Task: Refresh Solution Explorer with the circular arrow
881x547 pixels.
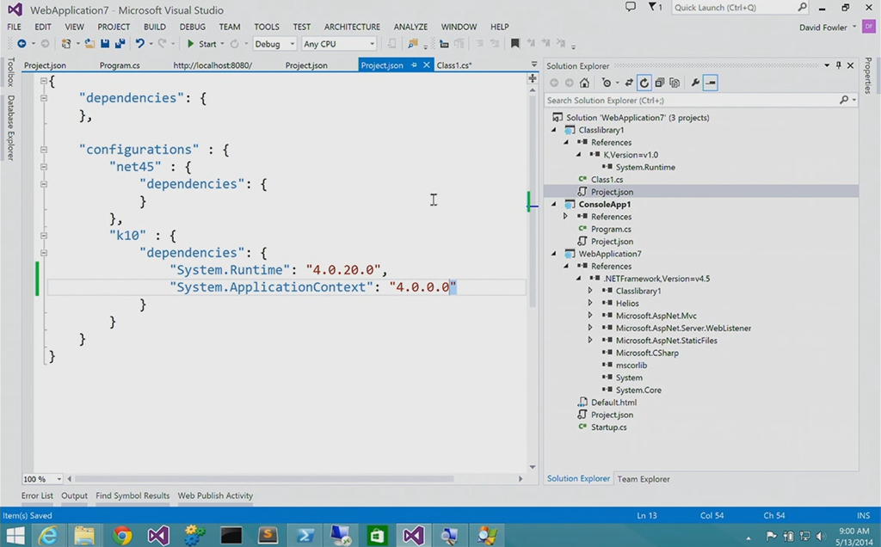Action: 644,83
